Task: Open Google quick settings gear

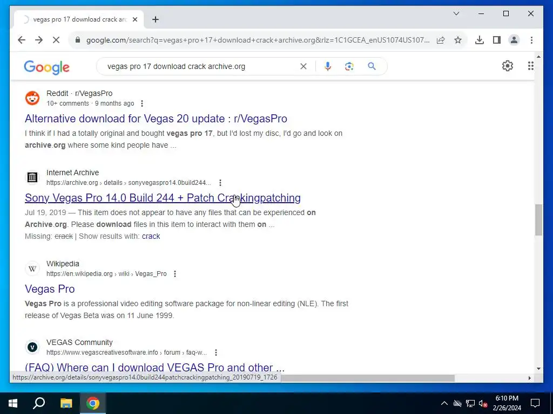Action: point(508,66)
